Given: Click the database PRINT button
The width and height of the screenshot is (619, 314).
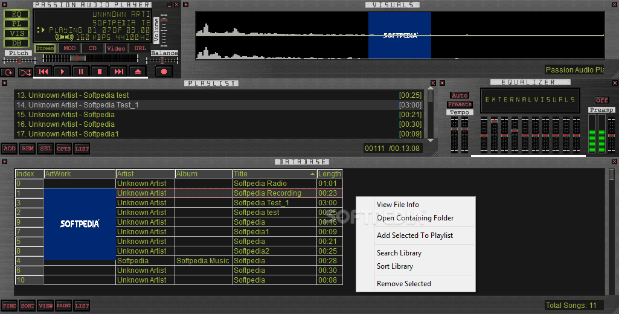Looking at the screenshot, I should [x=63, y=306].
